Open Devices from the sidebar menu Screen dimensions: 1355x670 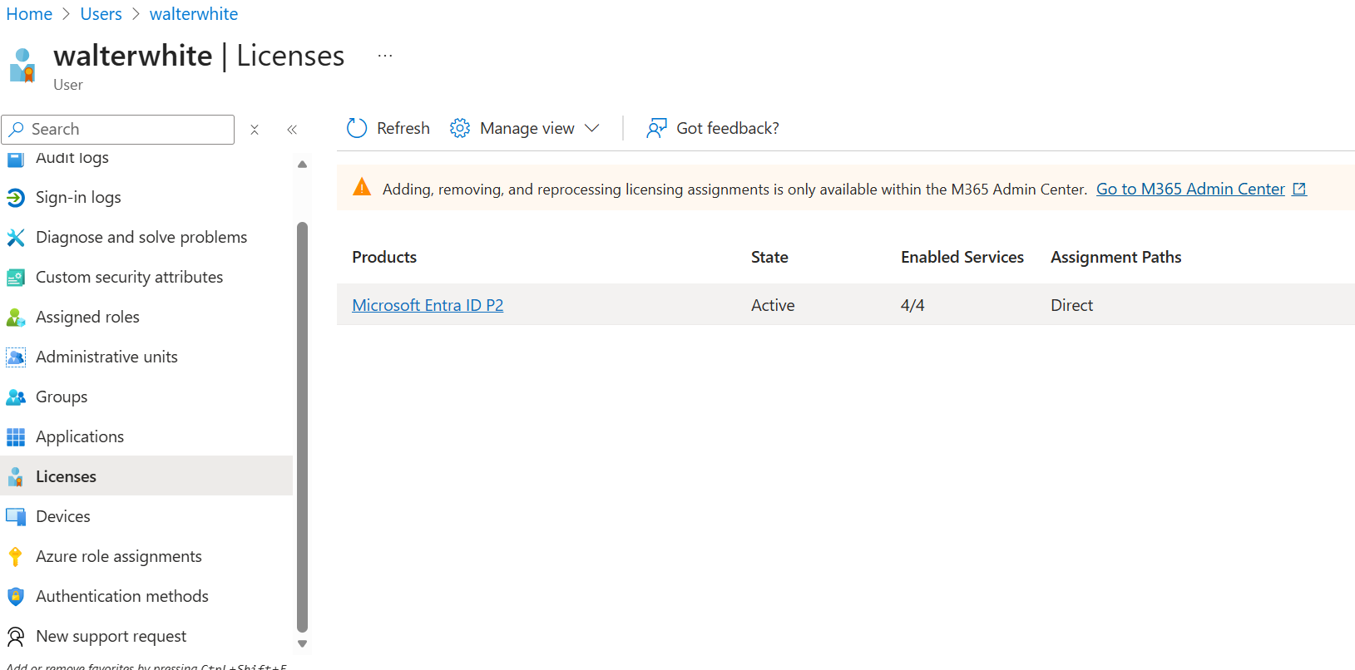click(63, 517)
